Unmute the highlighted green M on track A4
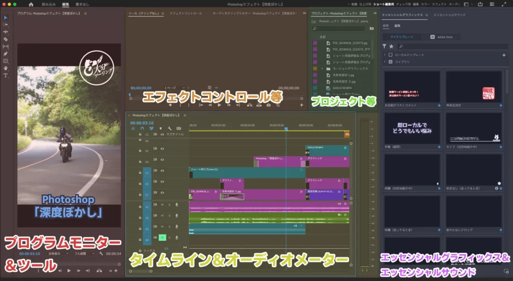The height and width of the screenshot is (281, 513). 162,237
